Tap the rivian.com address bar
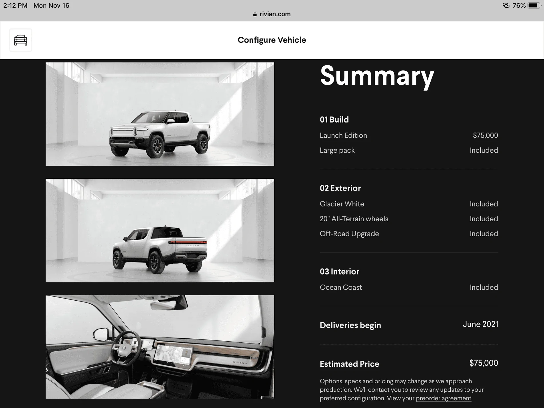 (272, 14)
